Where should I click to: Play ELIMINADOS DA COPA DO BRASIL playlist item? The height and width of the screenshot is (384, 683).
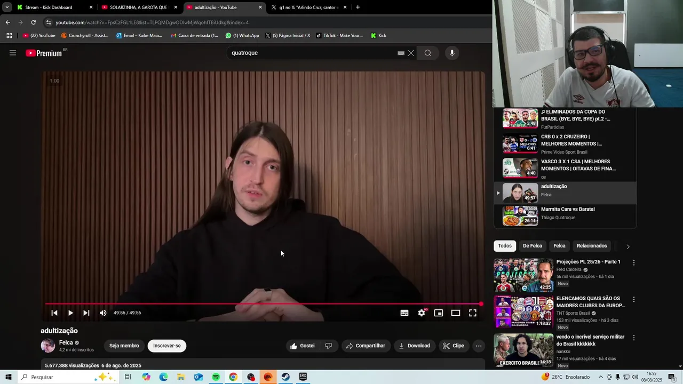tap(565, 119)
